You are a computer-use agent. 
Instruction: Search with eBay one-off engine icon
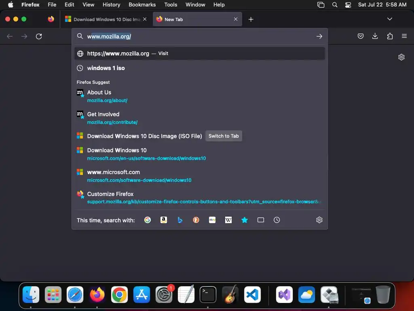pos(212,220)
